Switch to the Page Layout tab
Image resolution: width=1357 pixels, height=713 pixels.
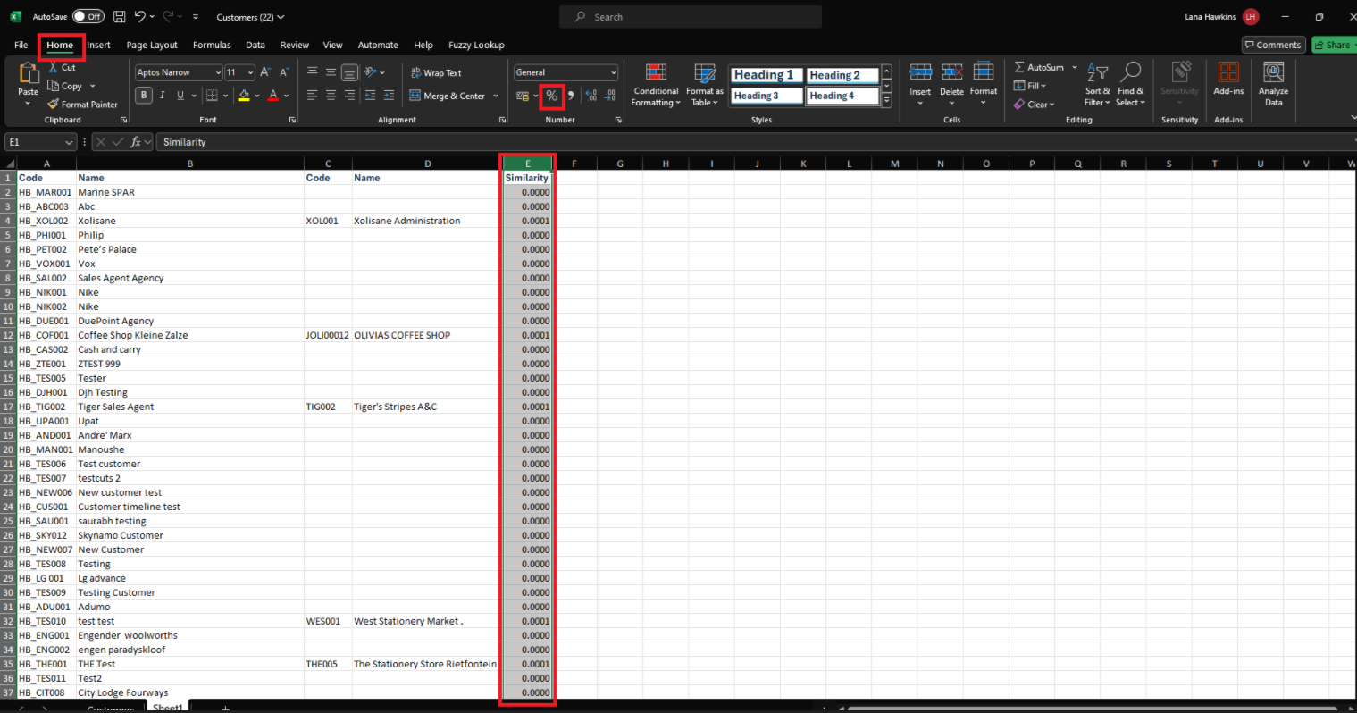pos(152,45)
